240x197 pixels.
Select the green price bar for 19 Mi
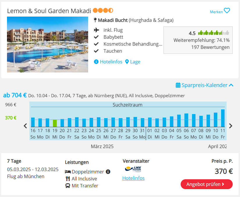click(55, 123)
